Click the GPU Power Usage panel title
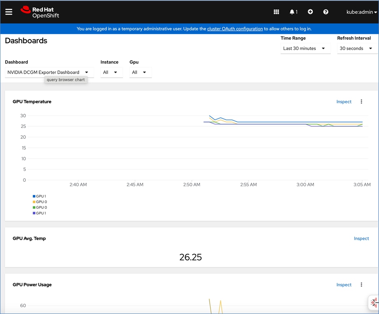379x314 pixels. tap(32, 285)
